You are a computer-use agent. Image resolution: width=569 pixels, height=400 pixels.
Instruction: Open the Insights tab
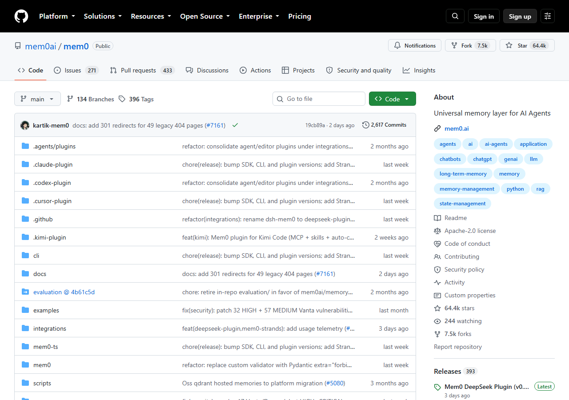pyautogui.click(x=419, y=70)
